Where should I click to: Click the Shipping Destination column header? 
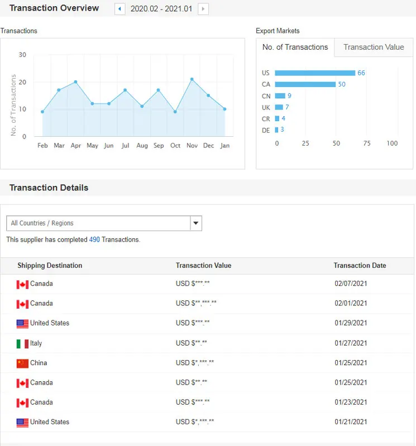click(x=50, y=266)
